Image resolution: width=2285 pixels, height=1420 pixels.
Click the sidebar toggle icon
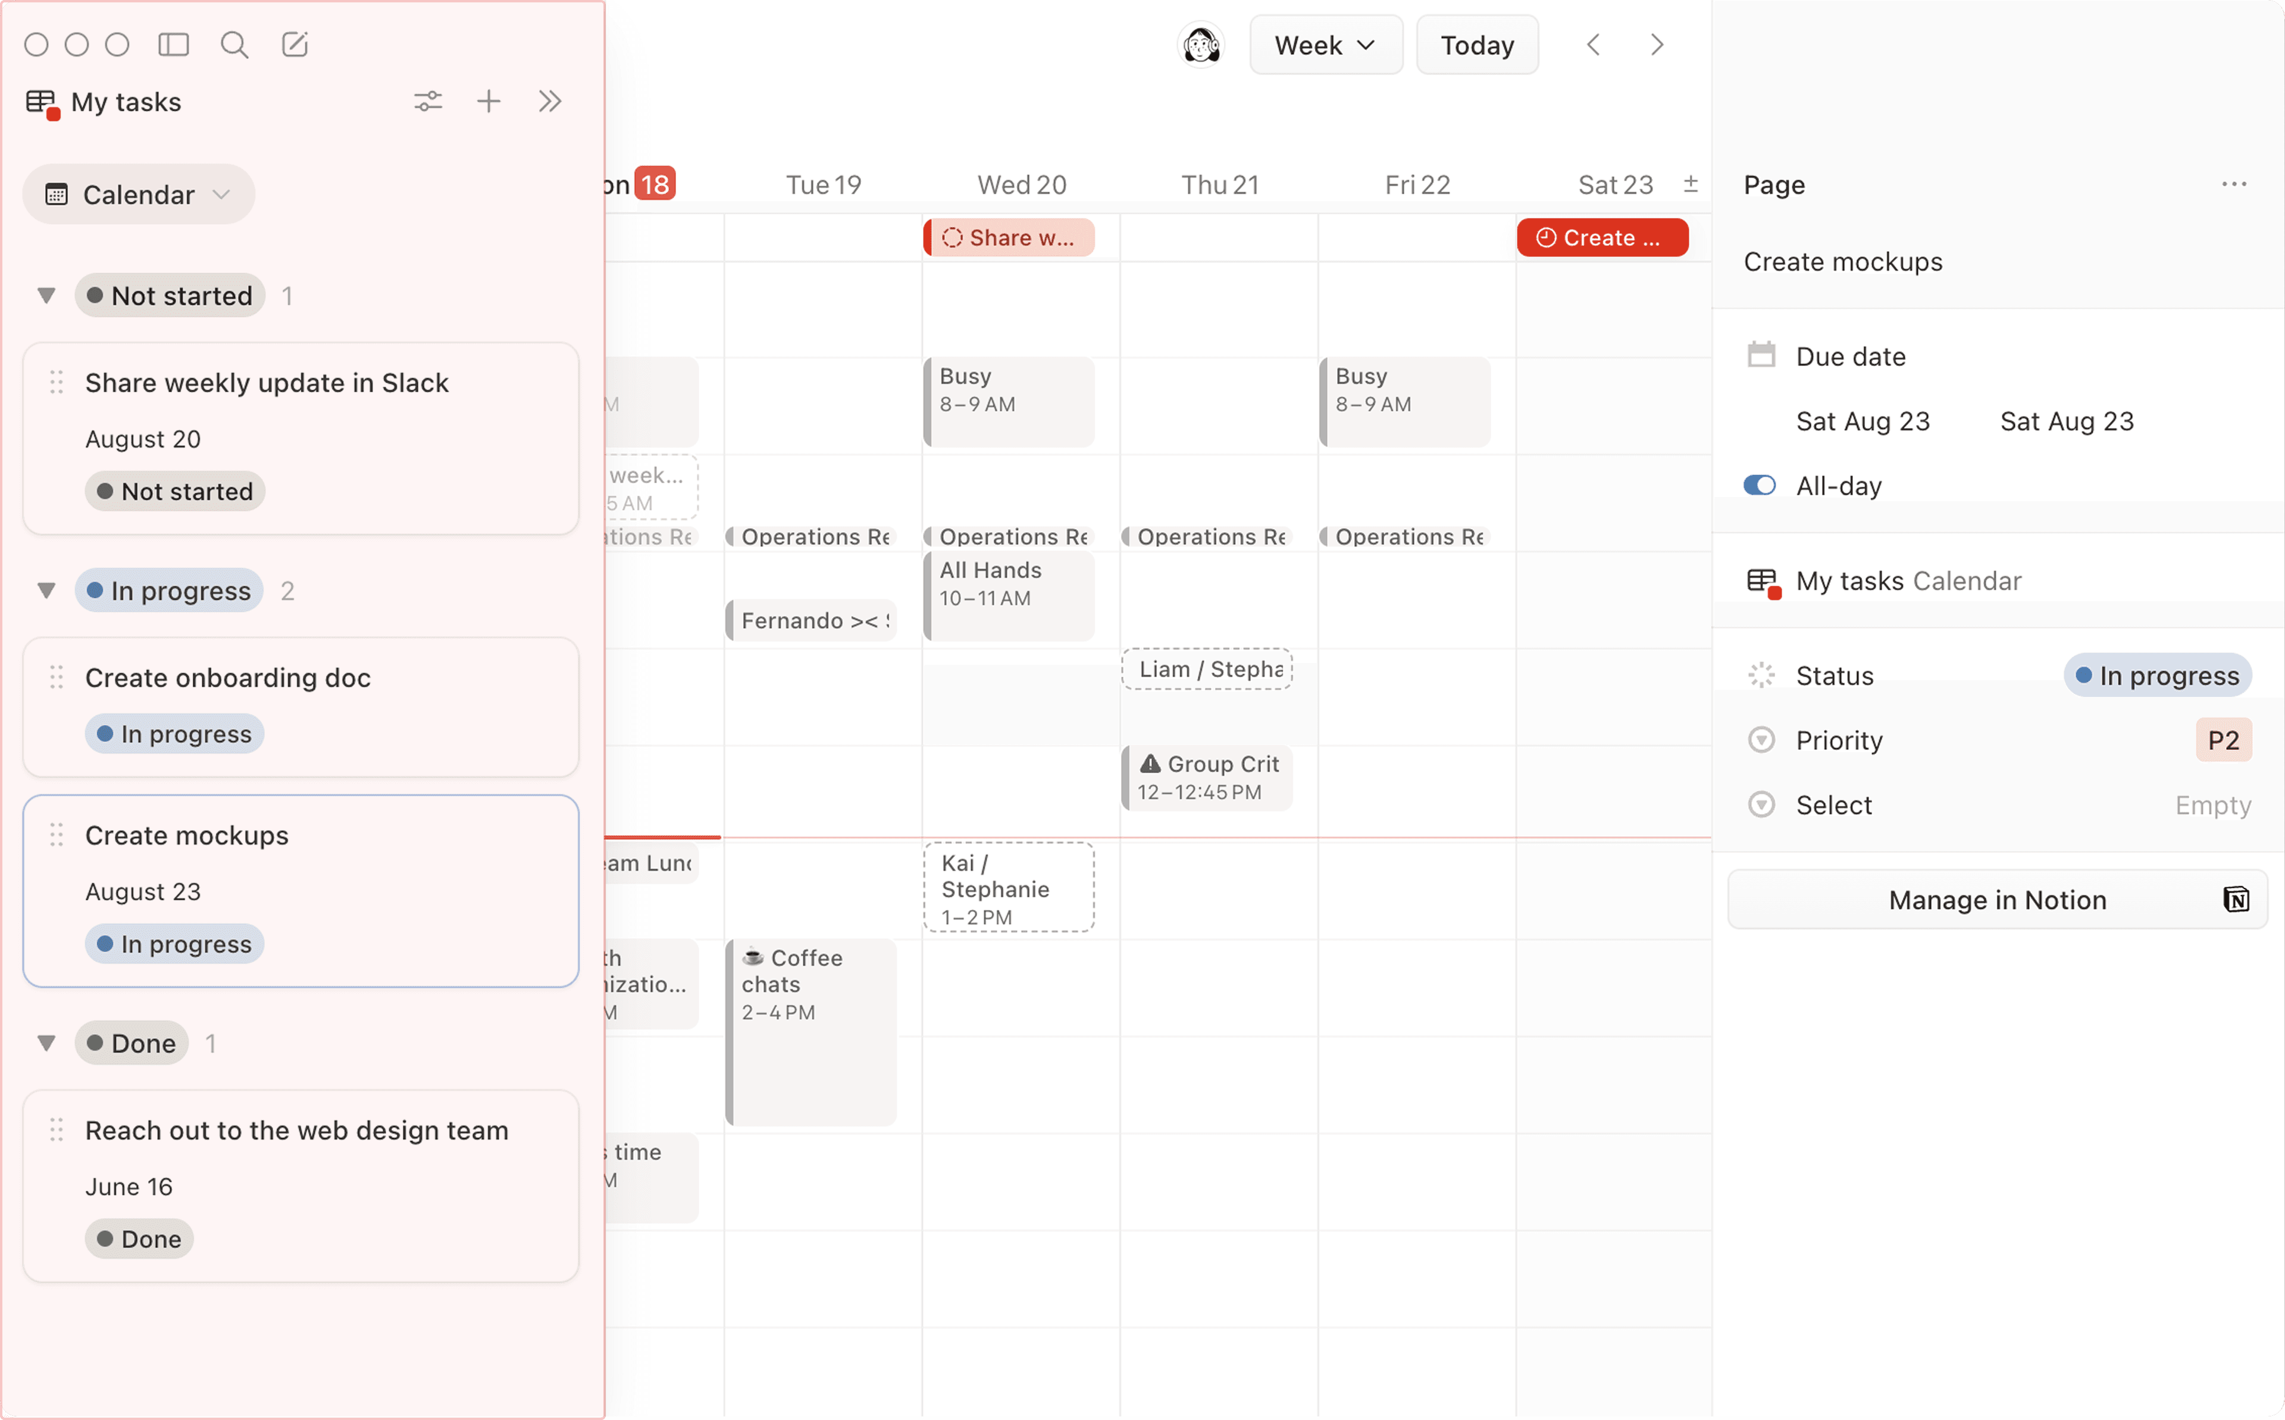(x=174, y=44)
